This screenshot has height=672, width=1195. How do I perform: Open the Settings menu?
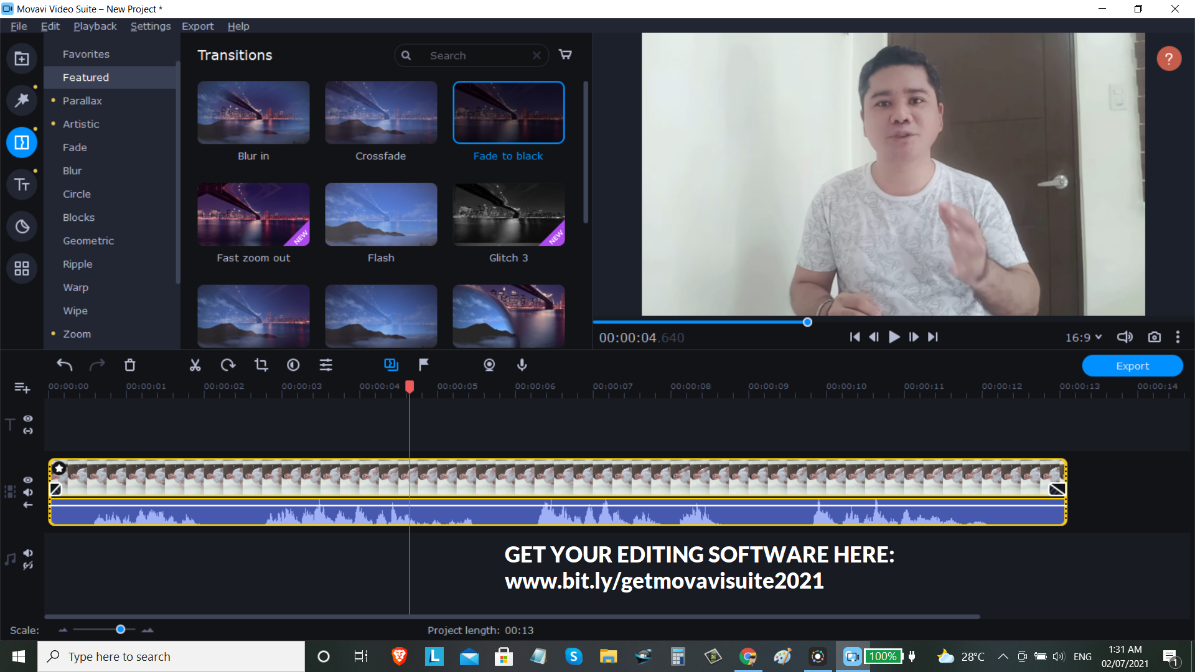click(151, 26)
